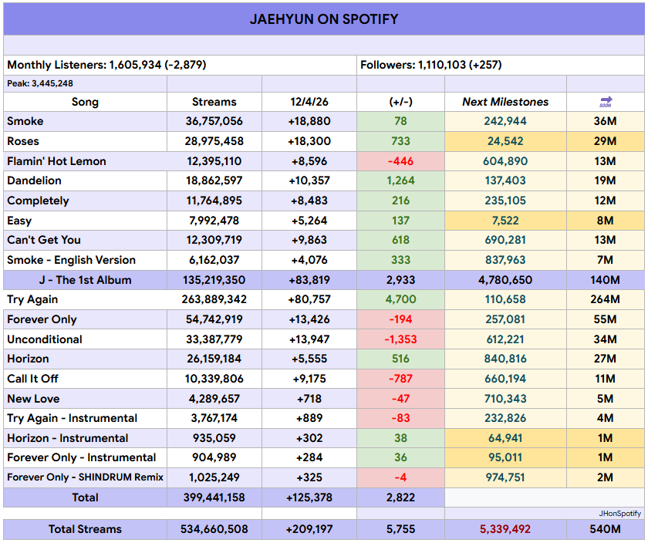Select the 'Call It Off' song cell

coord(85,379)
